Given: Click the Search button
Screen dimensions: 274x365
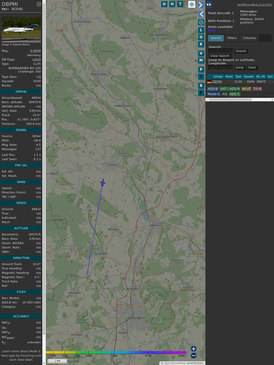Looking at the screenshot, I should tap(241, 51).
